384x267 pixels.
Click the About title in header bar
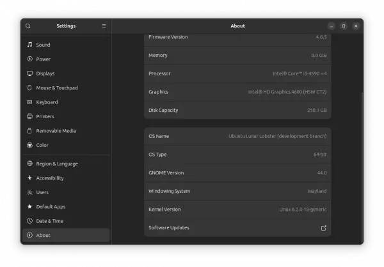pos(237,26)
